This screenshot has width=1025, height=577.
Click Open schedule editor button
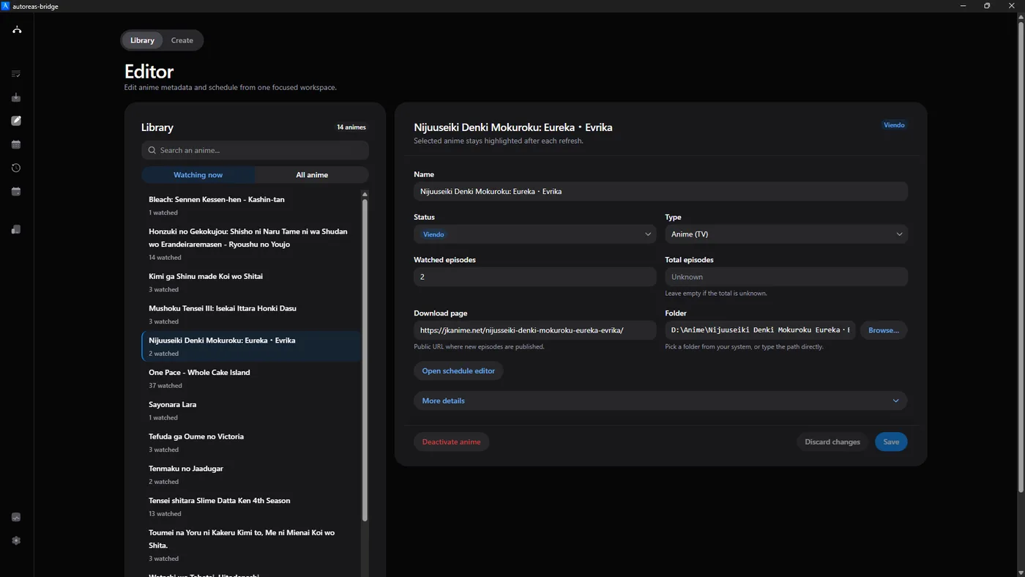tap(458, 371)
